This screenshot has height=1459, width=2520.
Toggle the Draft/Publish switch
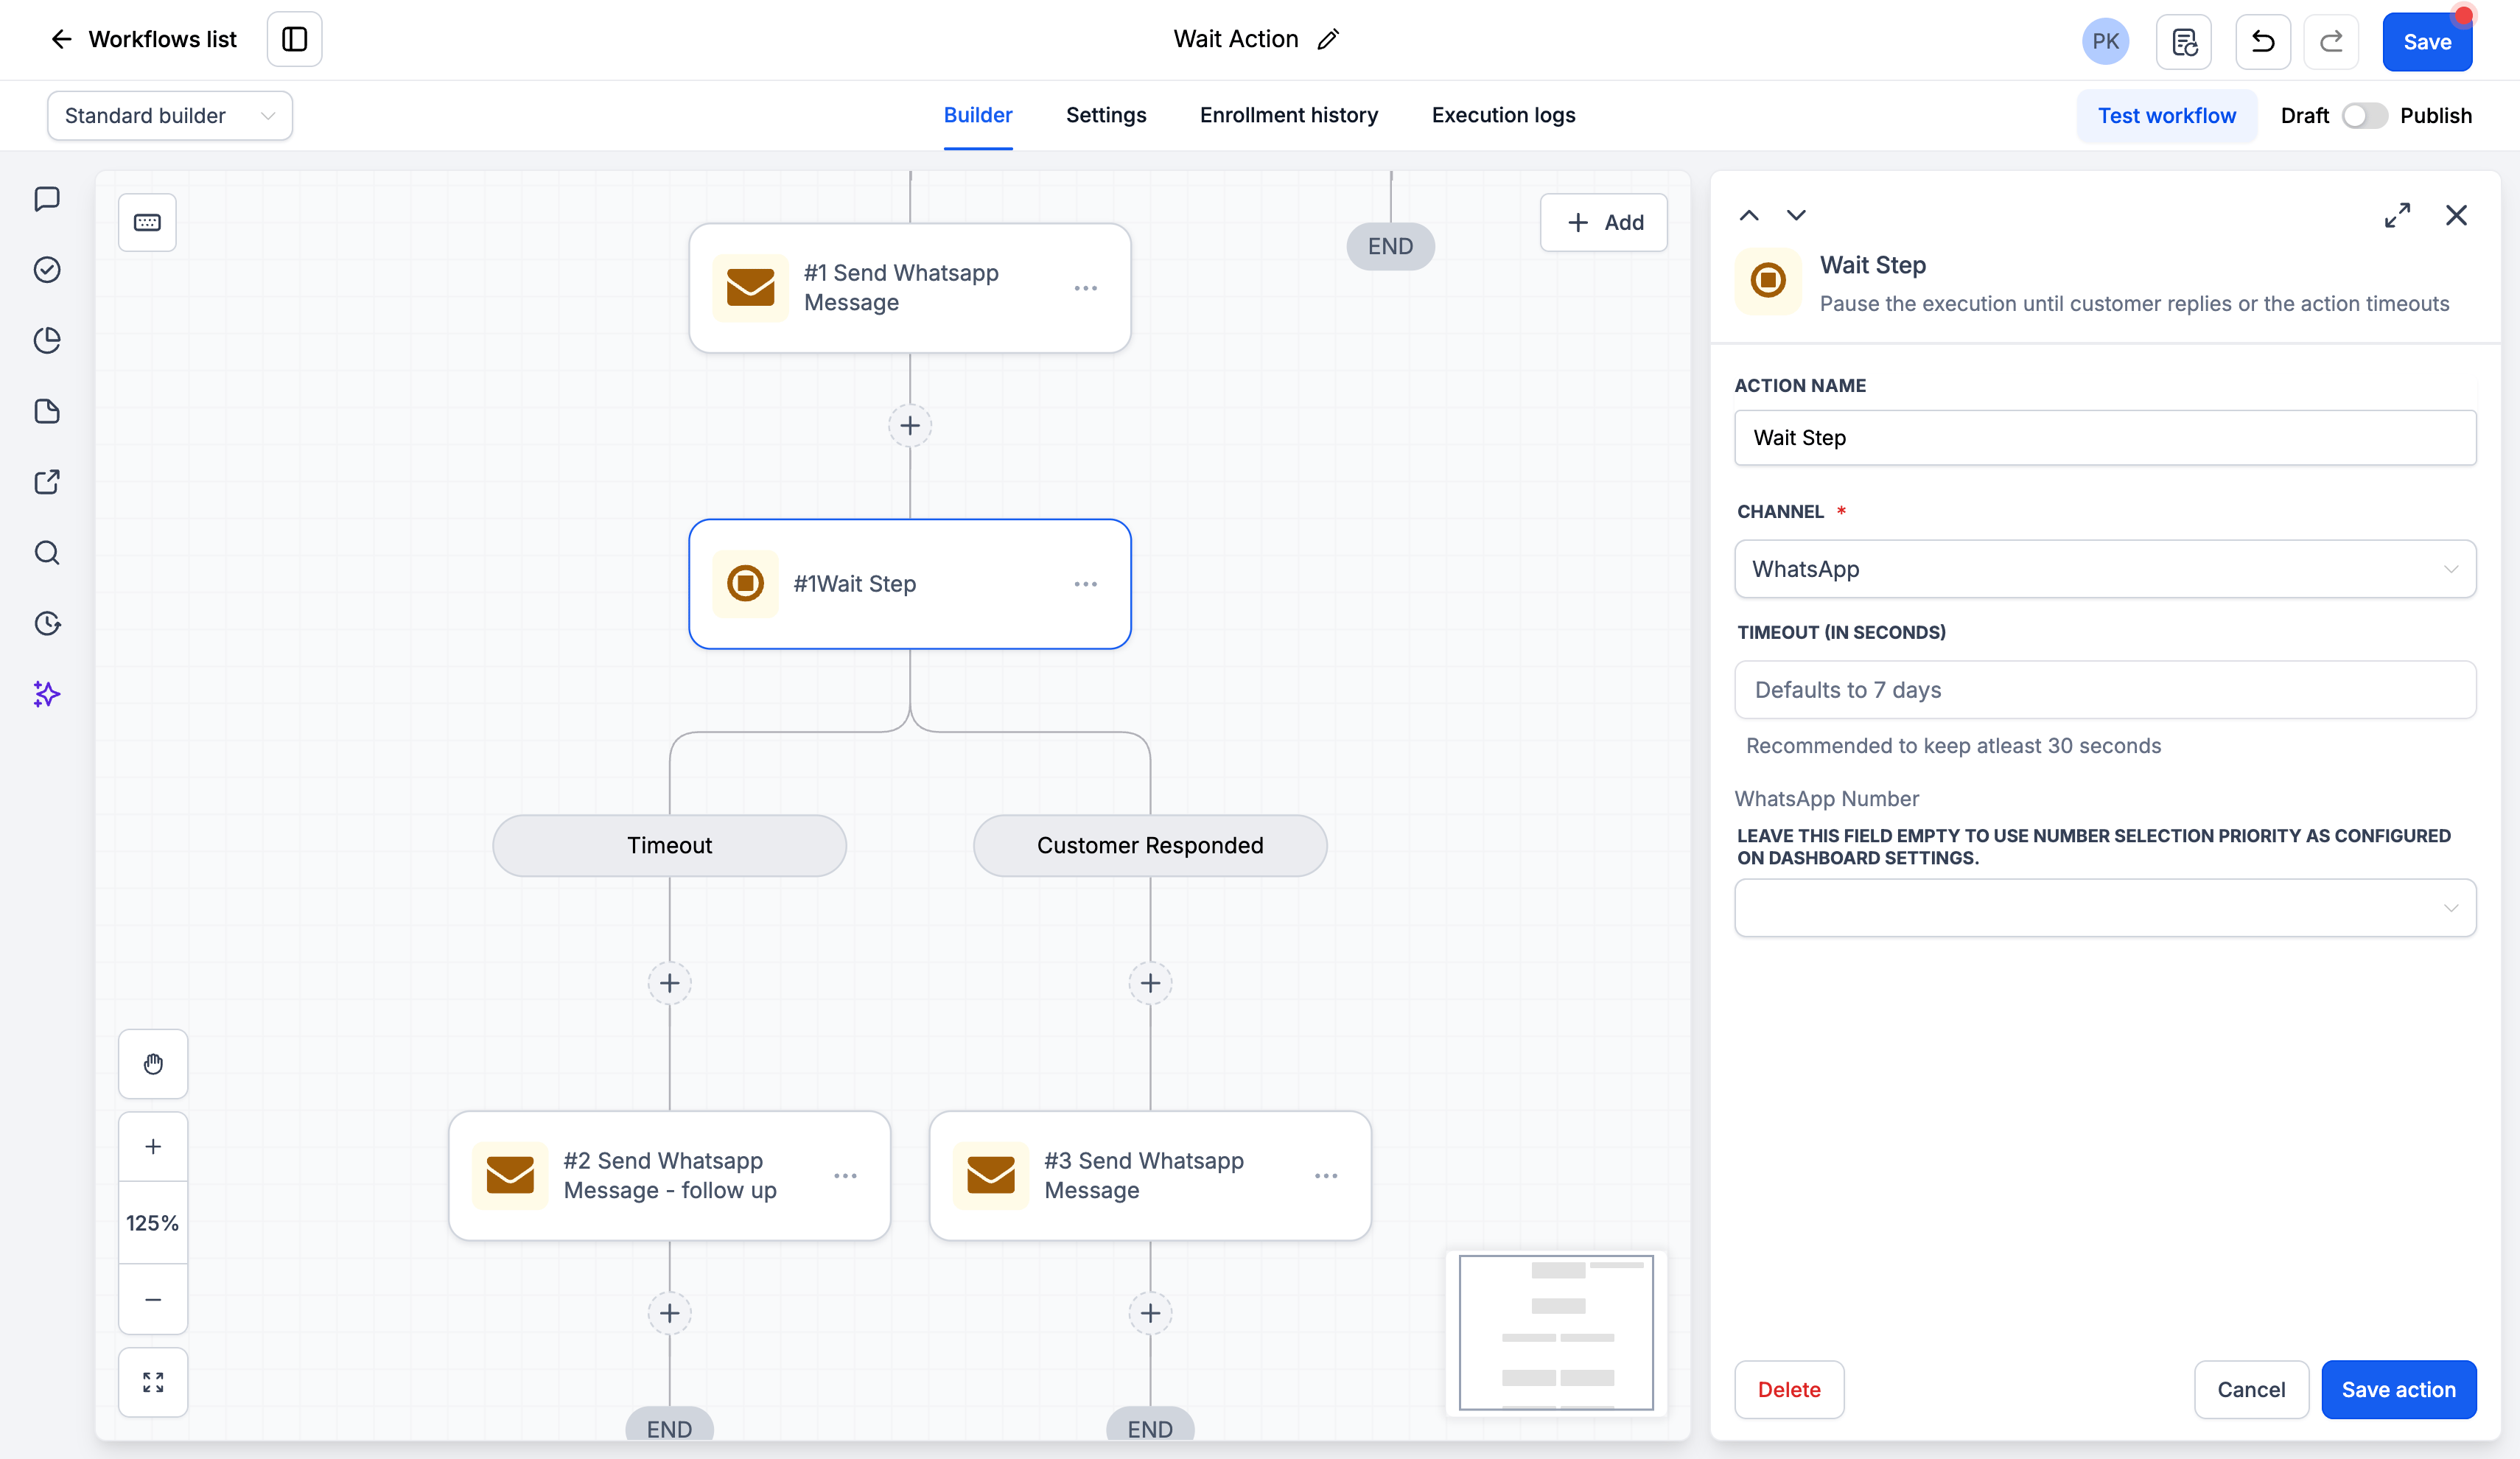tap(2364, 116)
